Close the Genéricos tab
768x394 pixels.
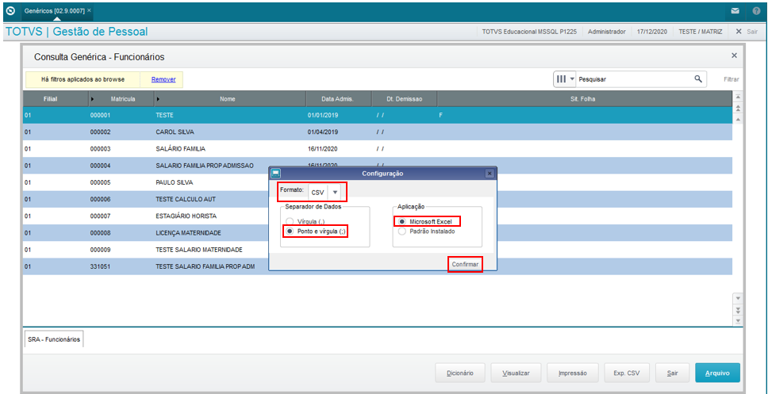[x=89, y=10]
